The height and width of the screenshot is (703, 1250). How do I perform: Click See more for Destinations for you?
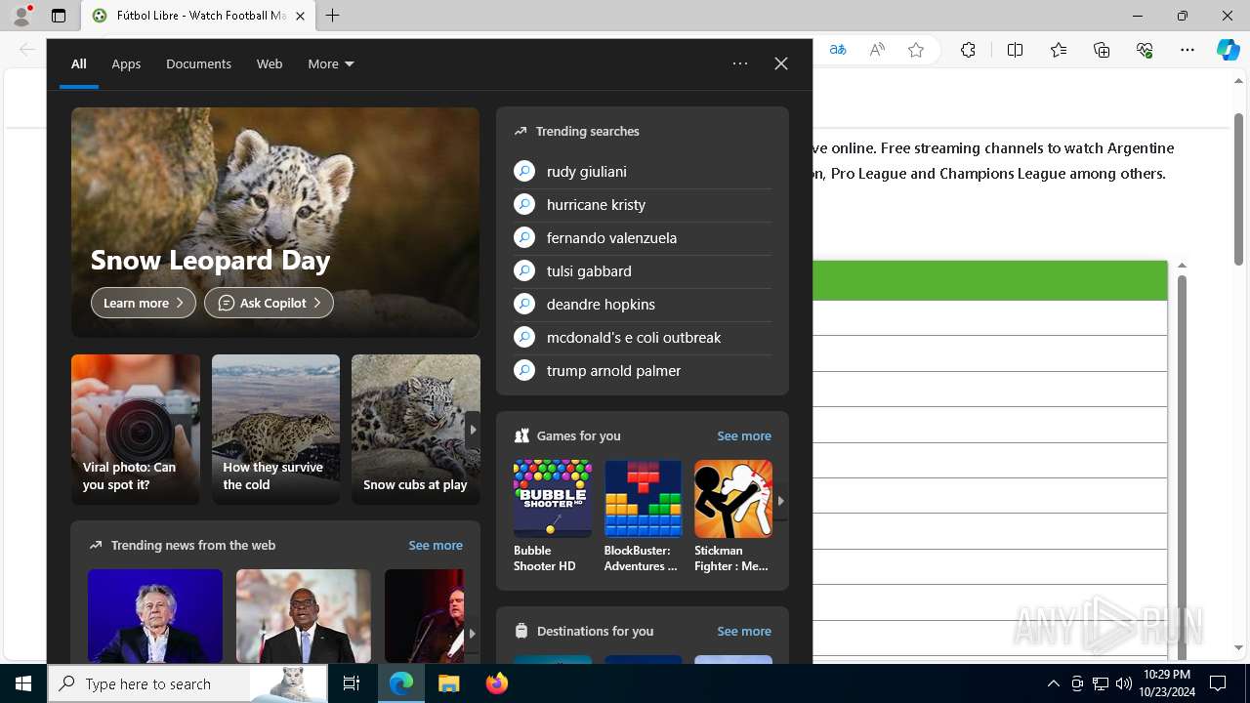click(744, 631)
